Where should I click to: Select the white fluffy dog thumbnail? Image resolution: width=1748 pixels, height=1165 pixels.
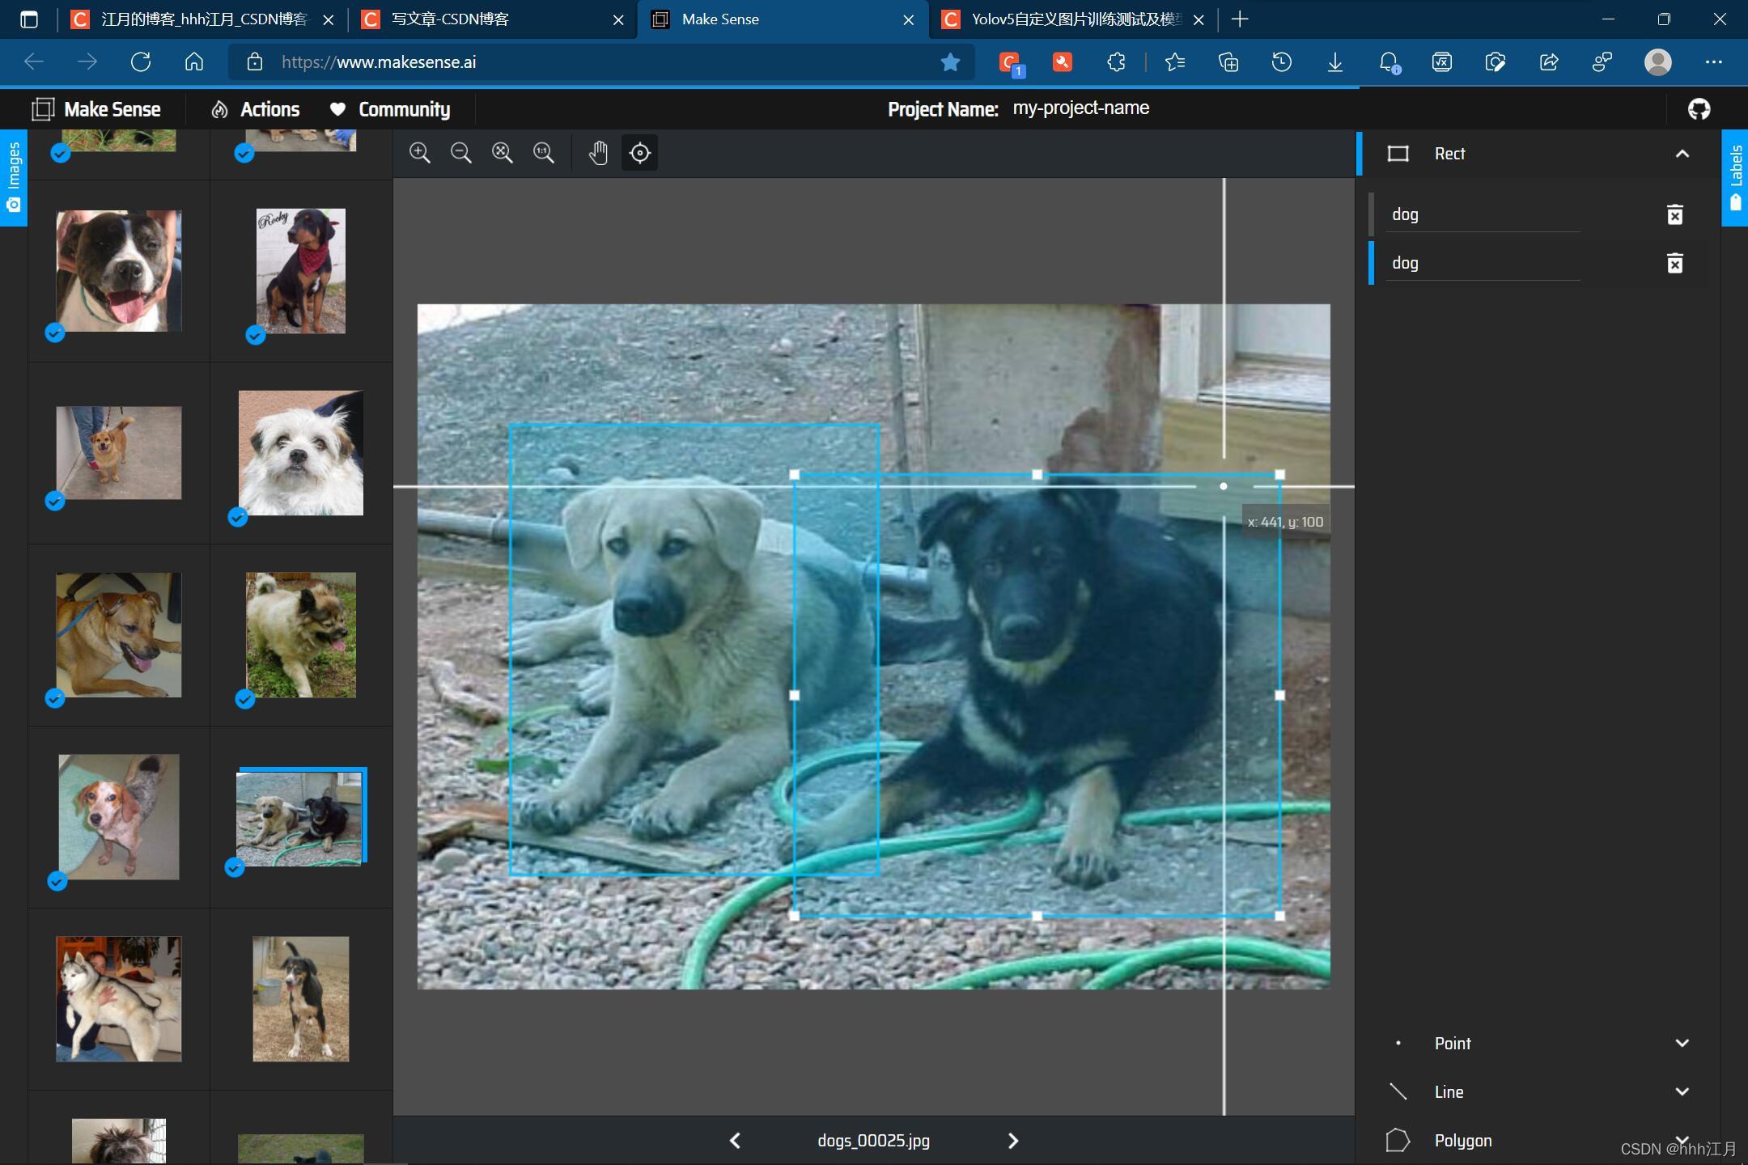click(x=301, y=453)
